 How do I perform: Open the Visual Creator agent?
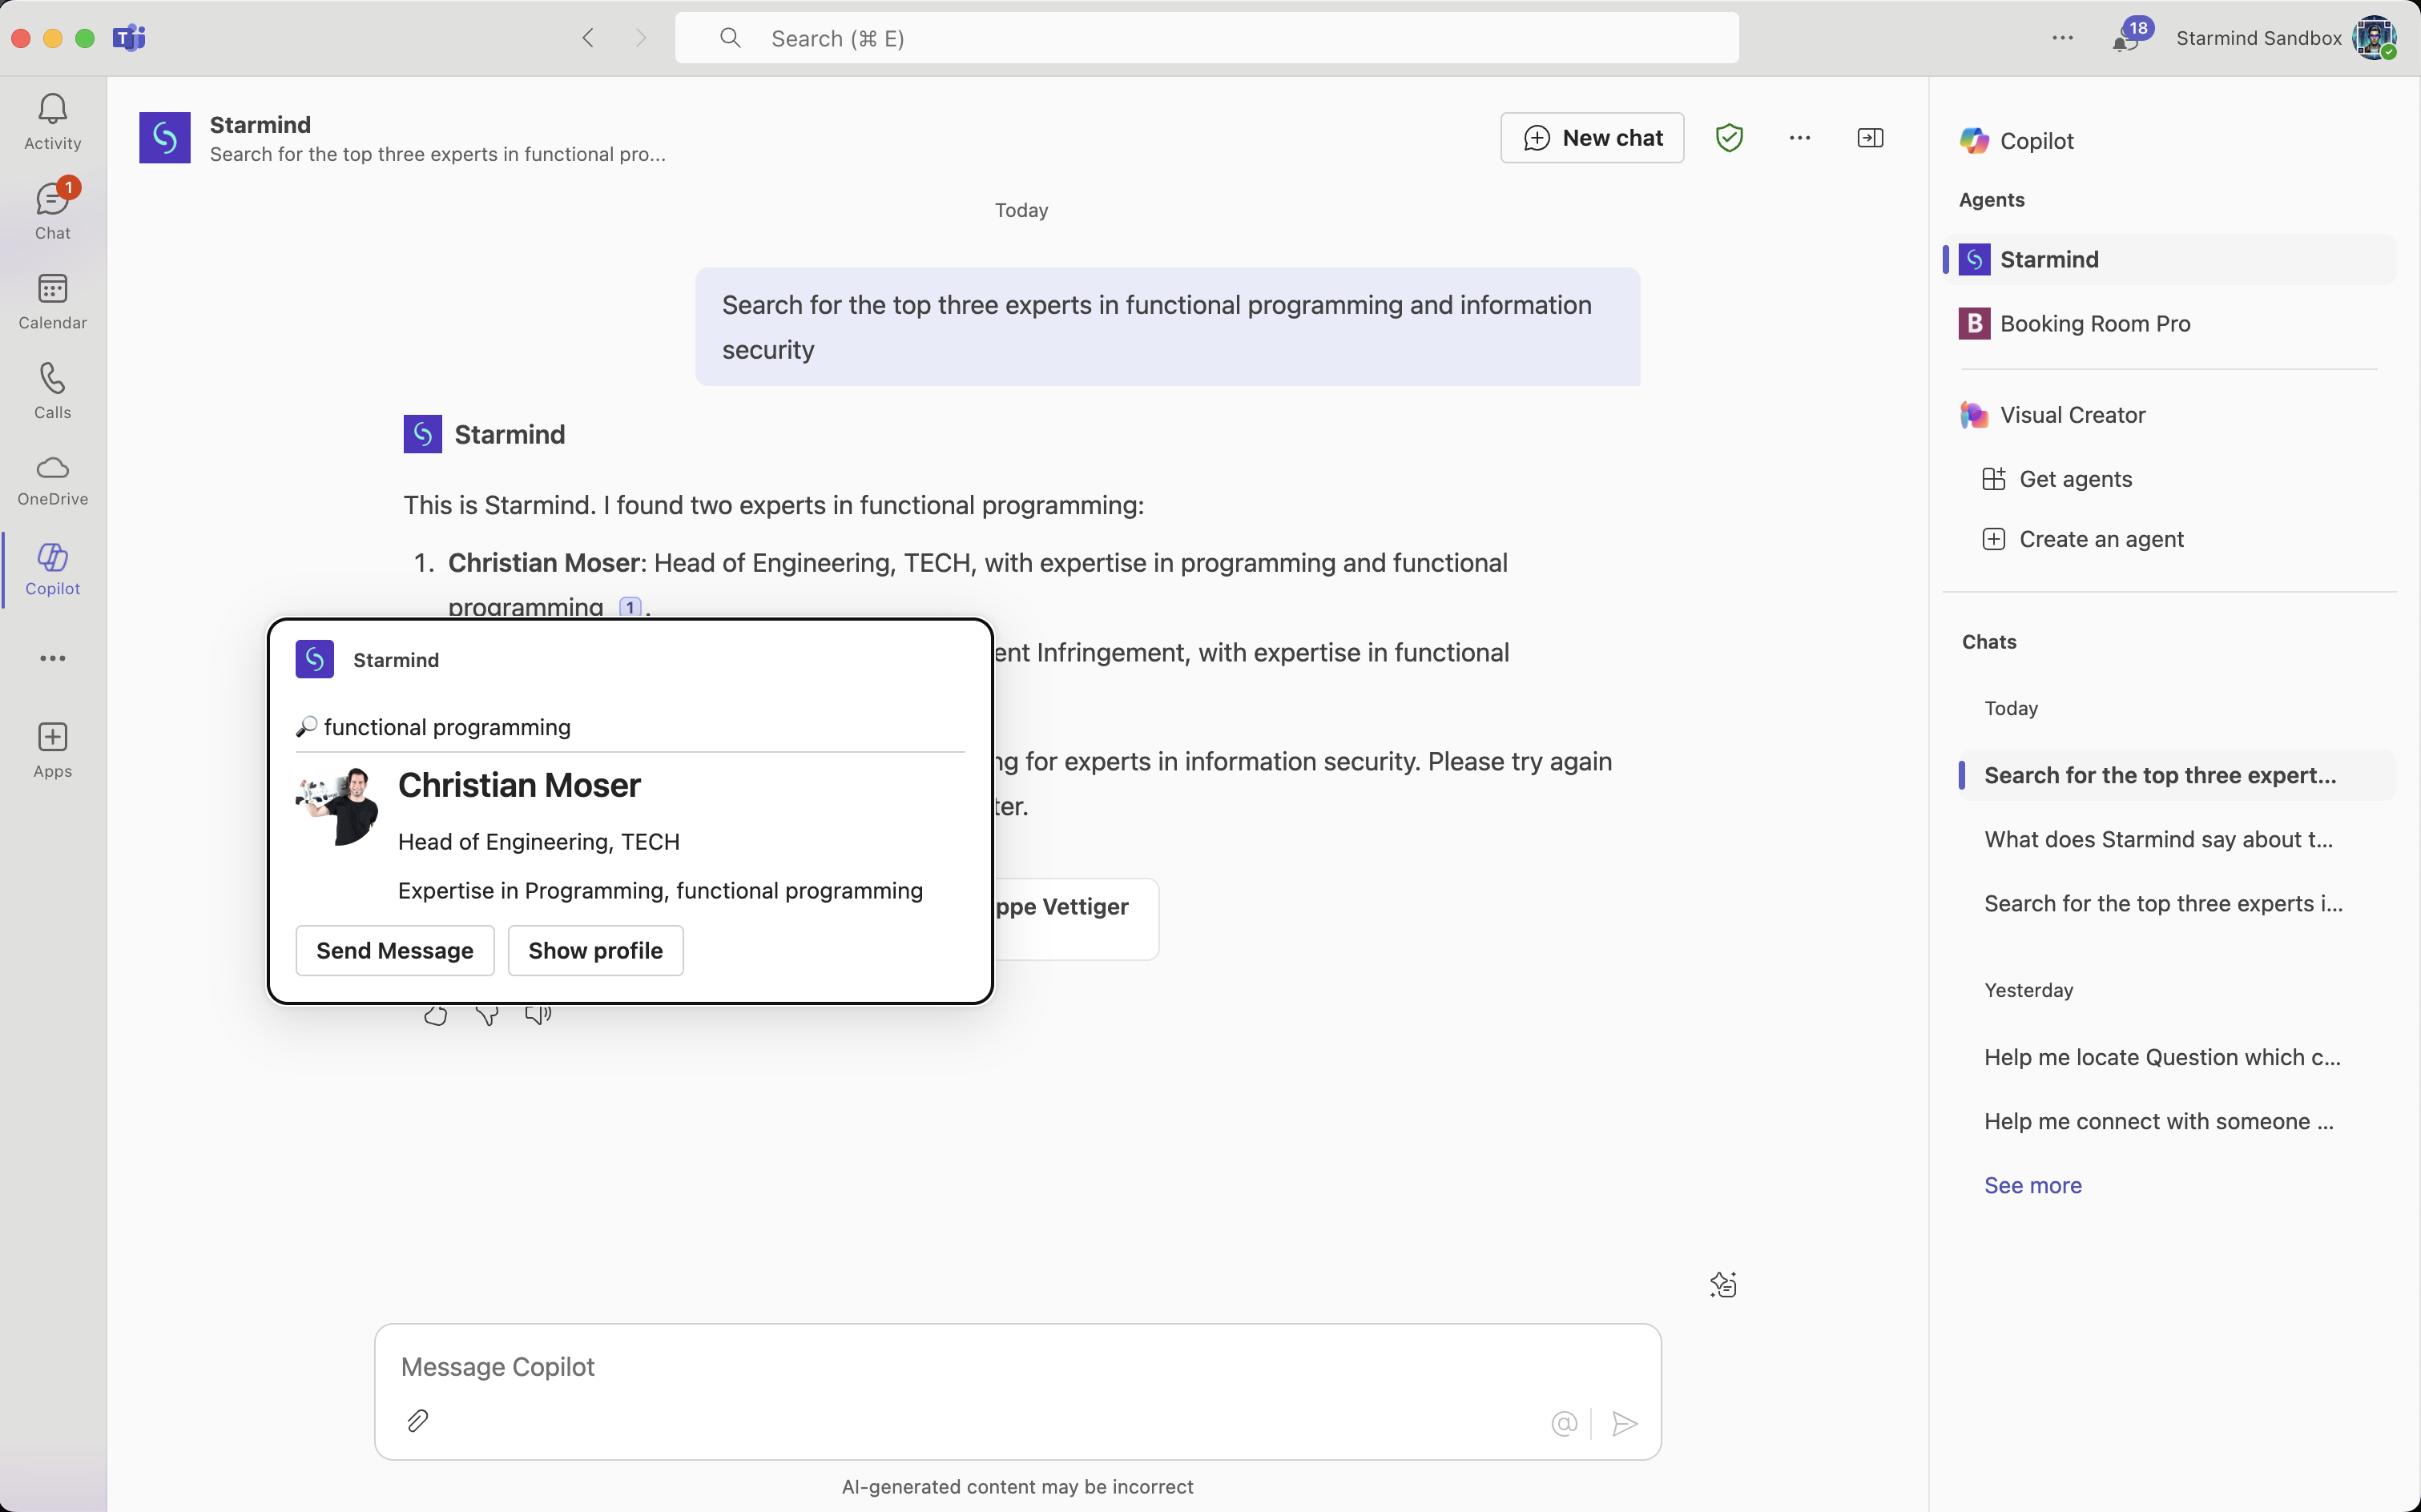click(2072, 415)
